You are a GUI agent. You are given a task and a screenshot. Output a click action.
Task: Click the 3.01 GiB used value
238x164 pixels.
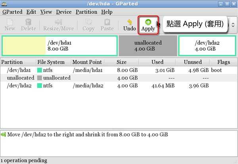click(165, 70)
